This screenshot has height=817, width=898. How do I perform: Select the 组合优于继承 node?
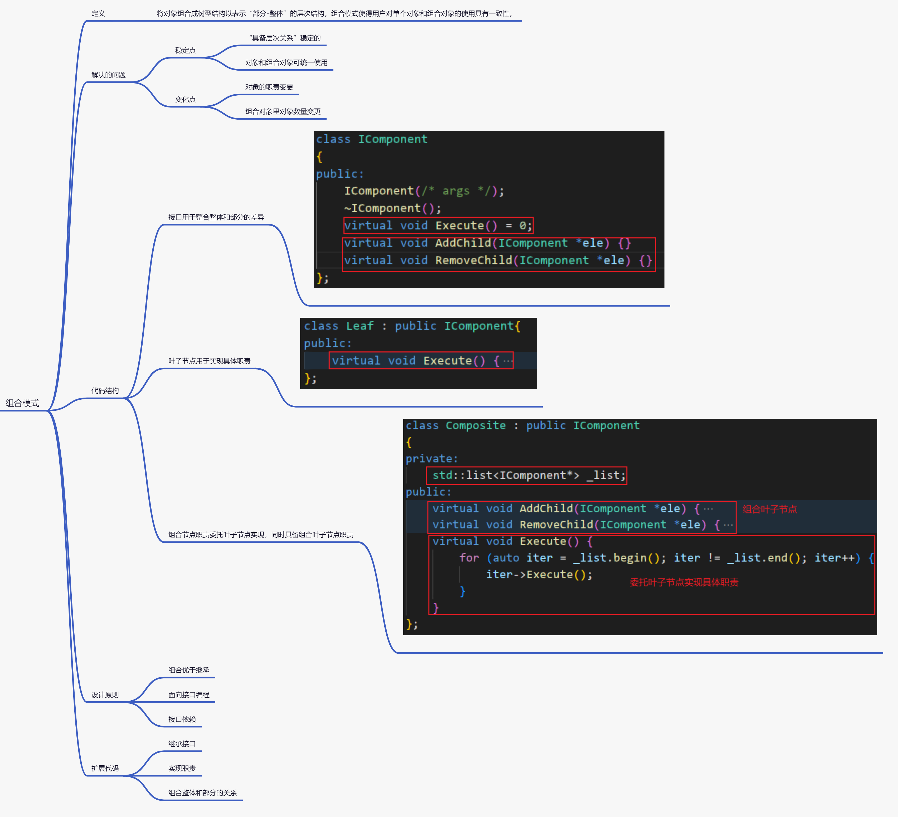click(189, 670)
